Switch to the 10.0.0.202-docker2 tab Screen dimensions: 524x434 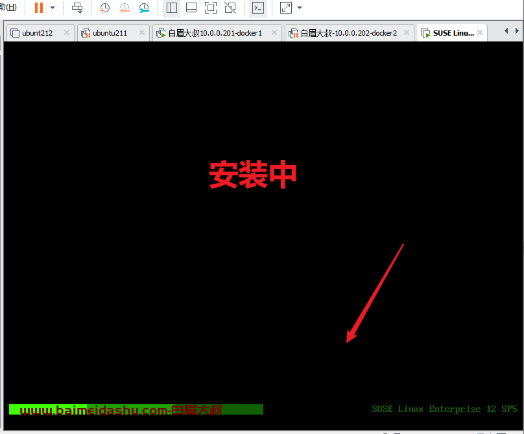[x=348, y=33]
